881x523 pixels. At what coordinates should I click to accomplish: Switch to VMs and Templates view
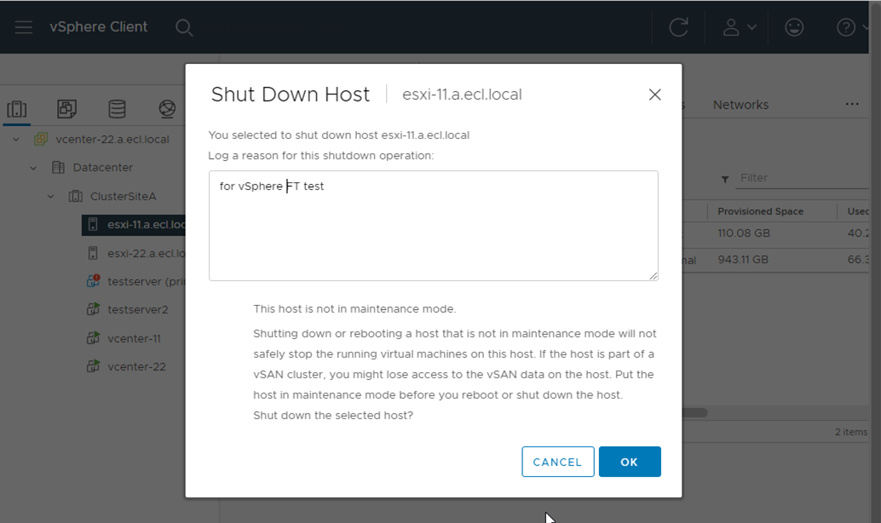pyautogui.click(x=66, y=109)
